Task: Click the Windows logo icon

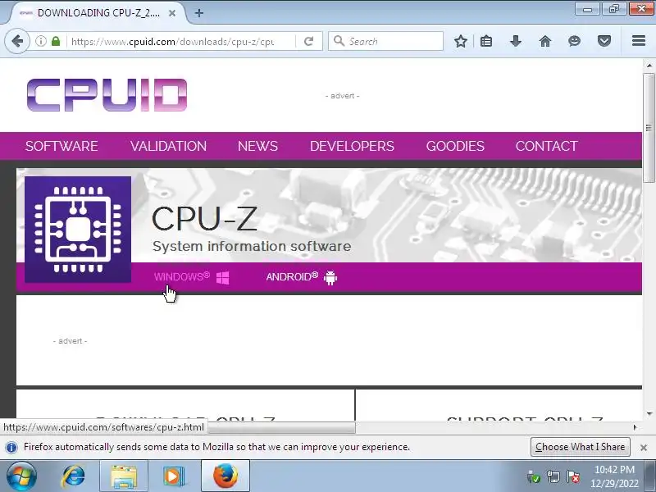Action: pos(222,278)
